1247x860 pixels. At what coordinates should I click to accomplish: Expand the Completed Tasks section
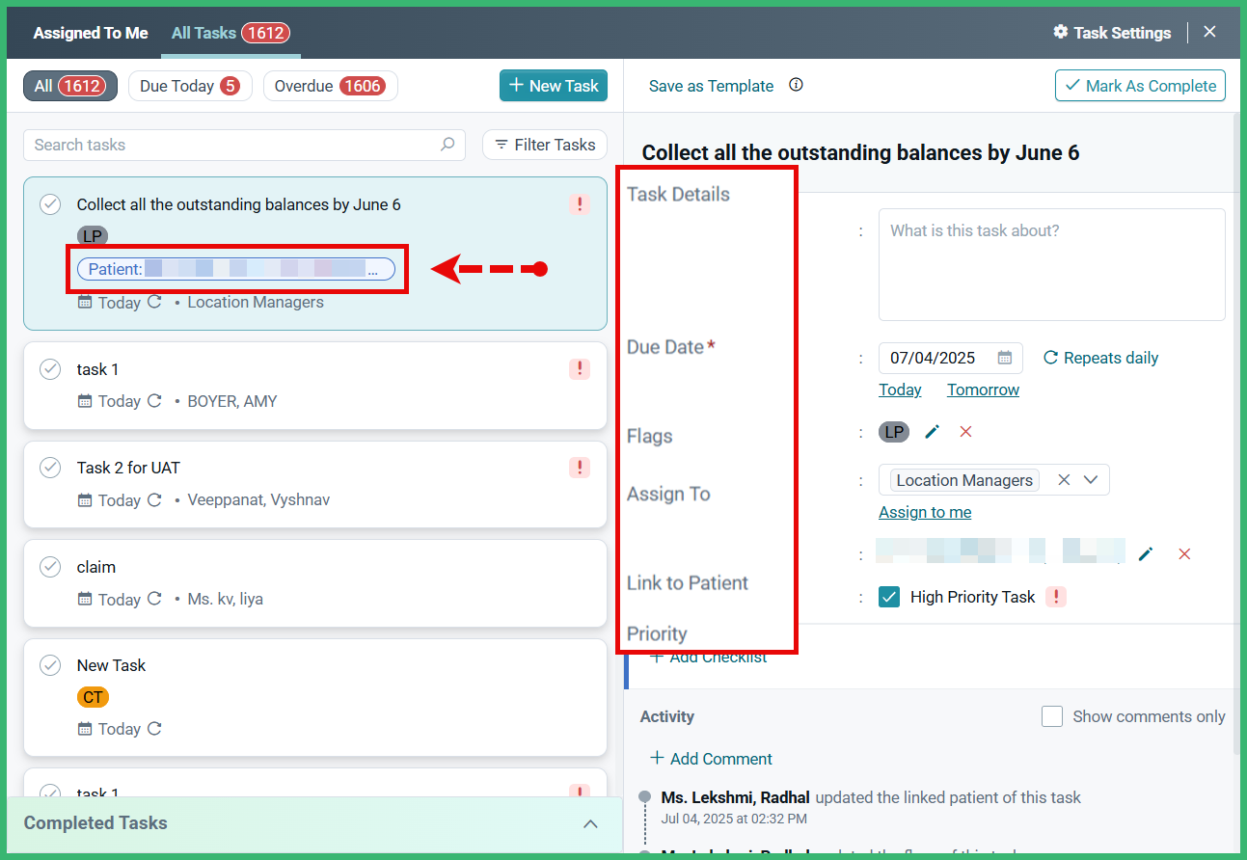[590, 823]
